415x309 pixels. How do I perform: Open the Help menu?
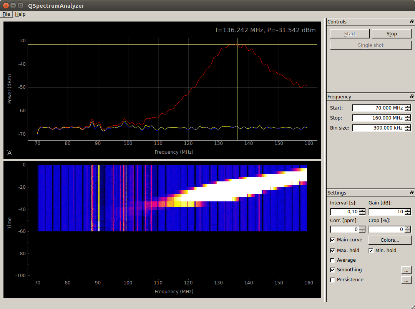click(x=20, y=14)
